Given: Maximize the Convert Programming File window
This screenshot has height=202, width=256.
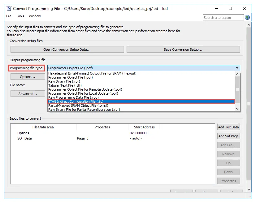Looking at the screenshot, I should (x=230, y=8).
